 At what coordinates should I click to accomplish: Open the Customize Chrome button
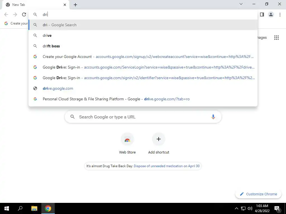tap(258, 194)
